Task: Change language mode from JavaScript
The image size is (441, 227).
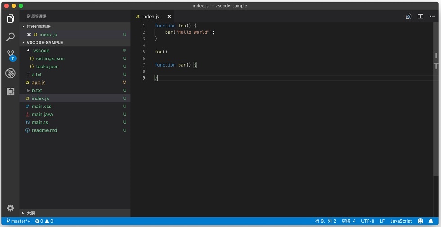Action: pos(401,221)
